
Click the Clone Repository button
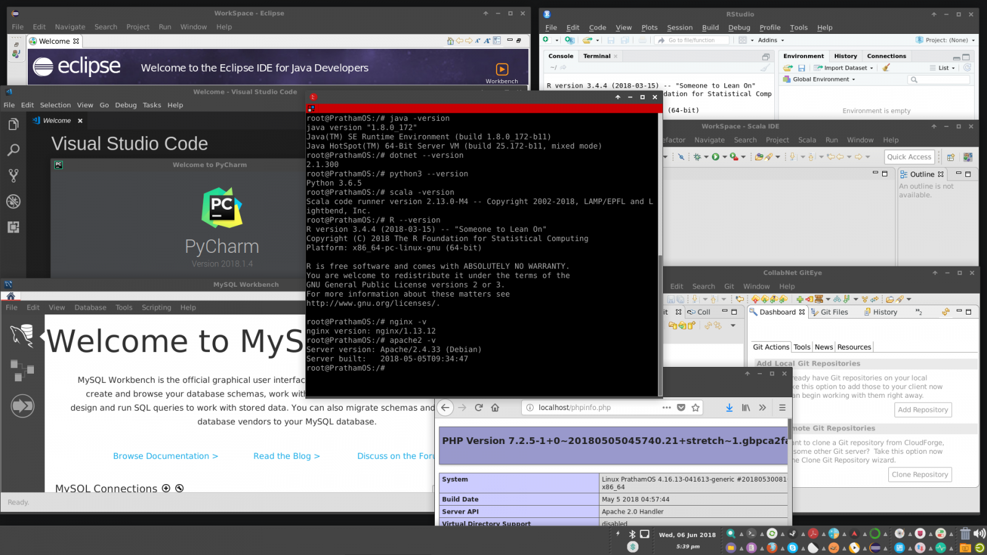tap(919, 474)
